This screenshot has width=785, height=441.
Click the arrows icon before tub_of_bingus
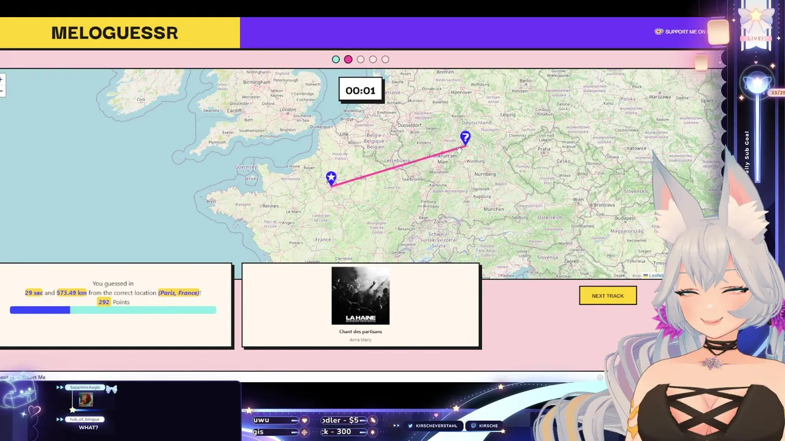pos(60,419)
